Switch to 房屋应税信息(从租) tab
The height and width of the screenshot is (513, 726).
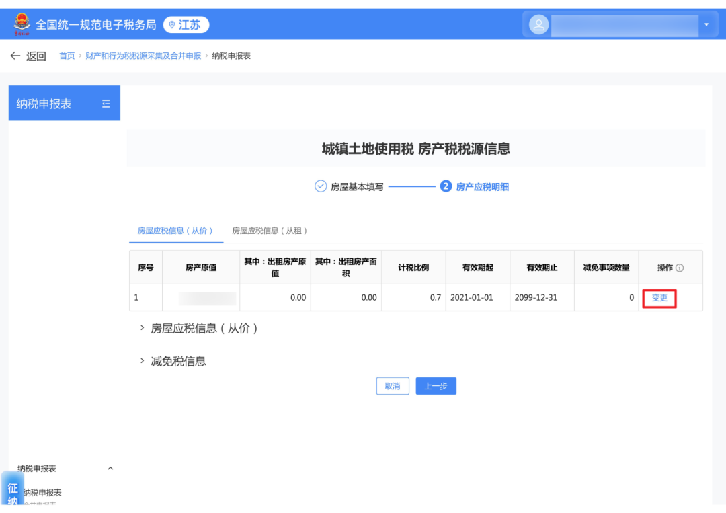[x=270, y=231]
